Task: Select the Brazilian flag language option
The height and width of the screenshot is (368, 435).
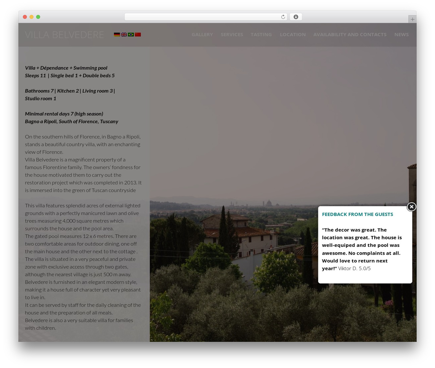Action: 131,35
